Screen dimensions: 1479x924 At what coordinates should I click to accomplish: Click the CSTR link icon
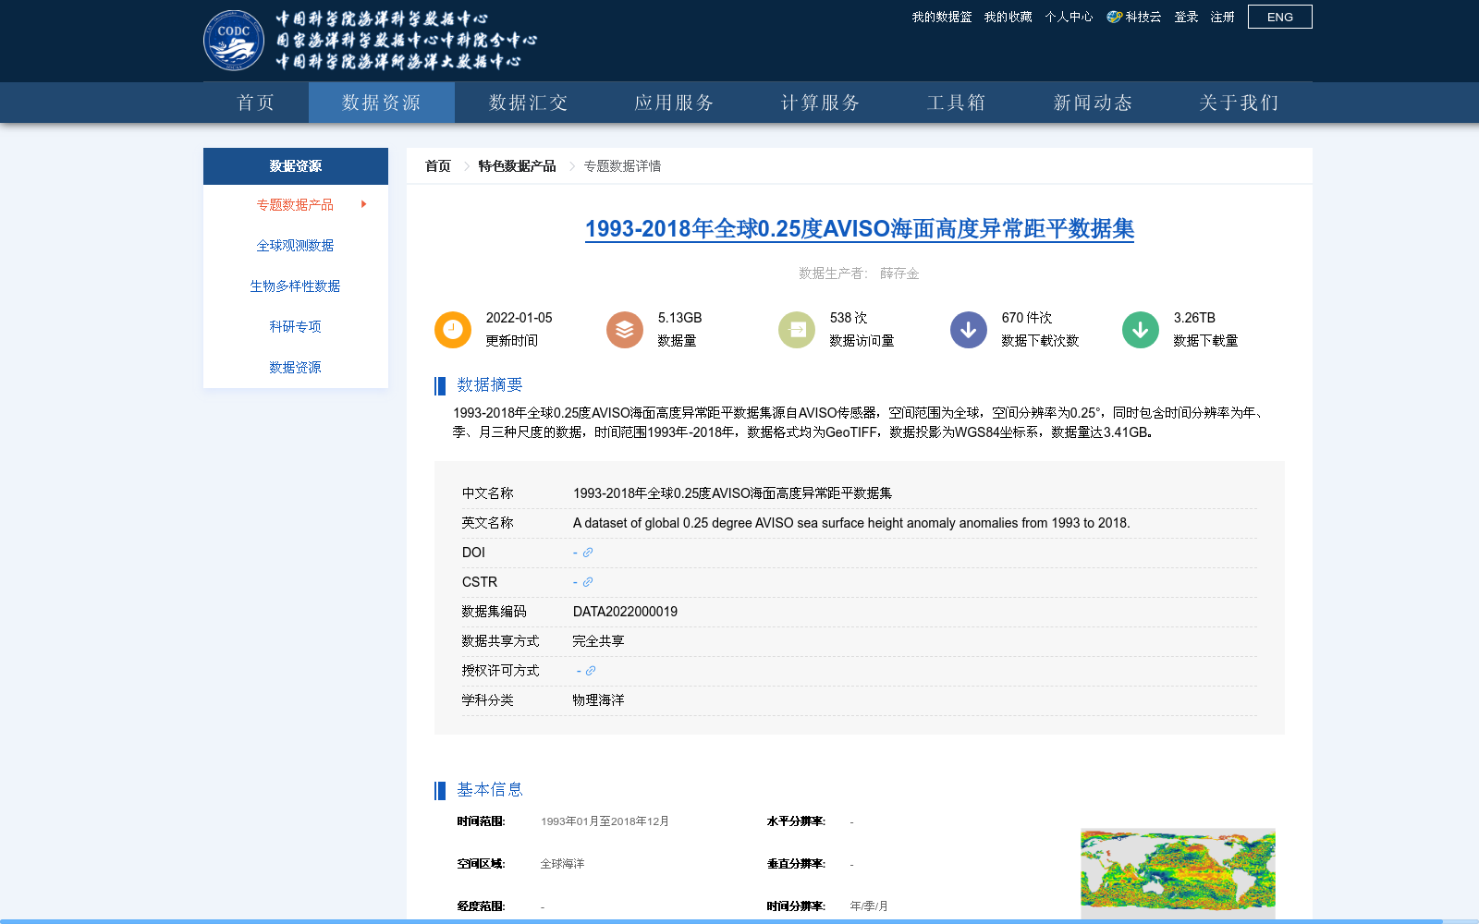point(587,582)
